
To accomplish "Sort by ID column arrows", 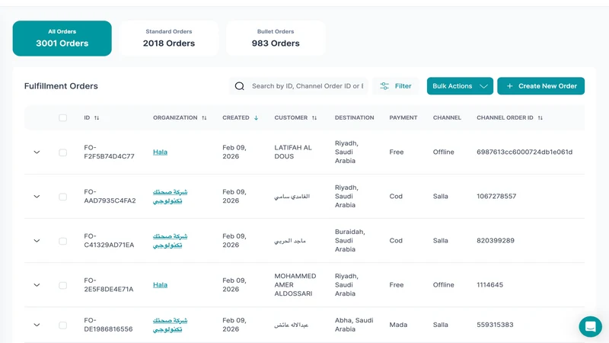I will pyautogui.click(x=97, y=118).
